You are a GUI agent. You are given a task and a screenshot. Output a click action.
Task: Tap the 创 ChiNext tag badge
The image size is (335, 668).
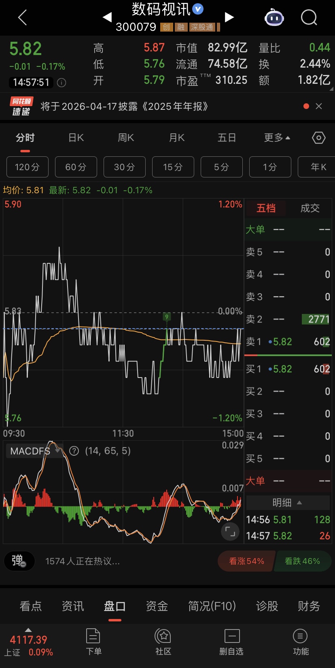click(166, 27)
